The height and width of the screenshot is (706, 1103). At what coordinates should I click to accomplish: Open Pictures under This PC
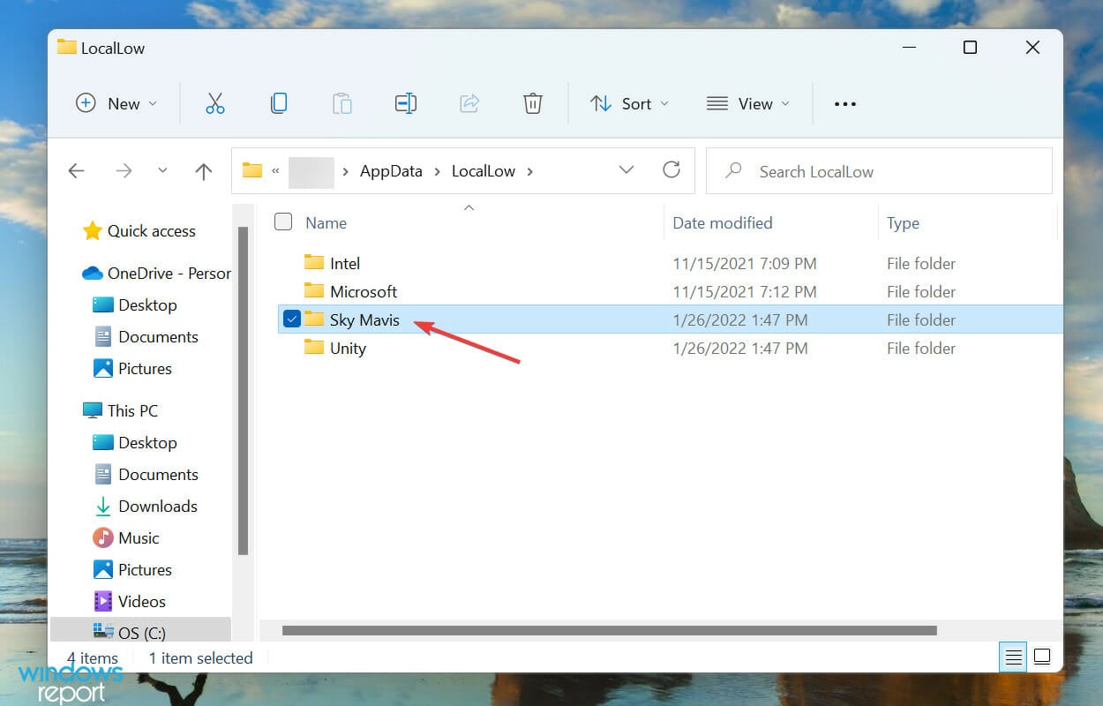[132, 570]
